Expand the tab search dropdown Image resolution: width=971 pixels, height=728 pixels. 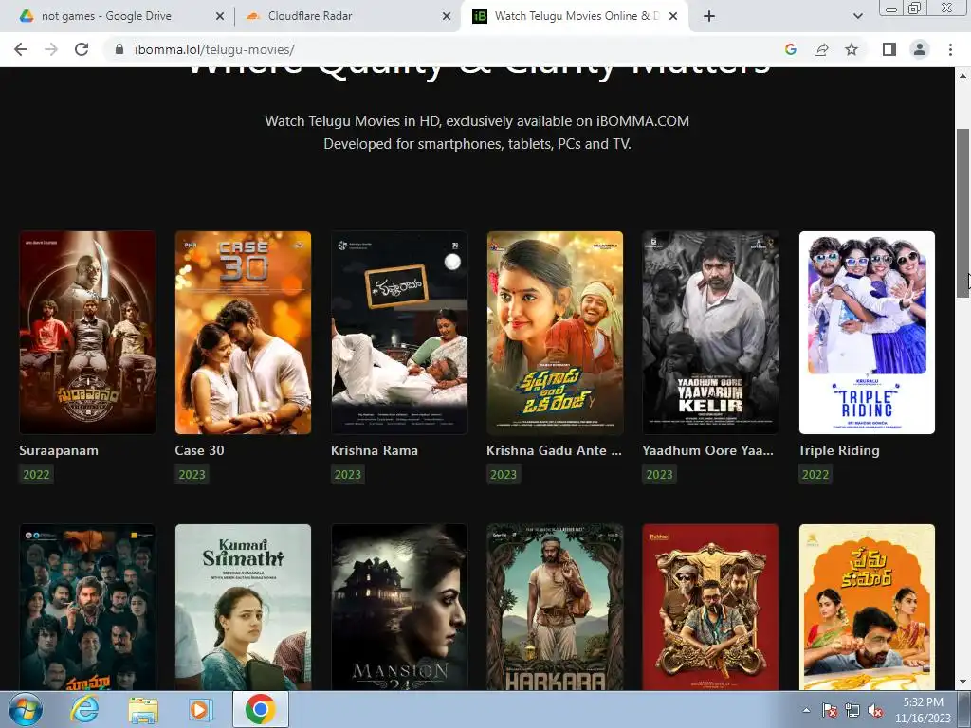click(x=857, y=16)
